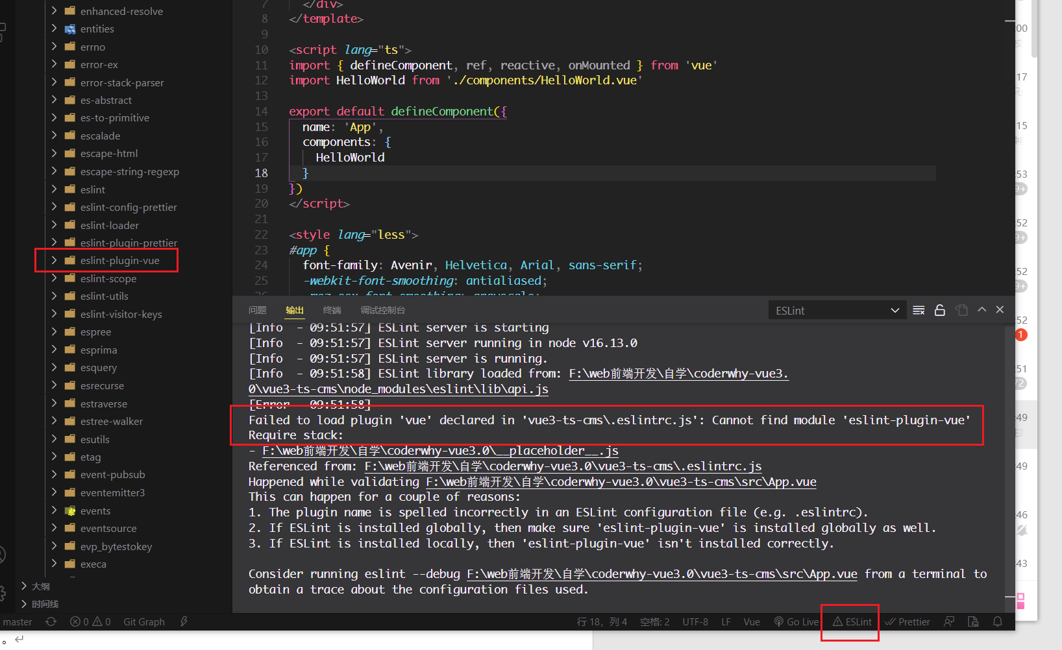Screen dimensions: 1062x650
Task: Switch to the 输出 tab
Action: [x=295, y=310]
